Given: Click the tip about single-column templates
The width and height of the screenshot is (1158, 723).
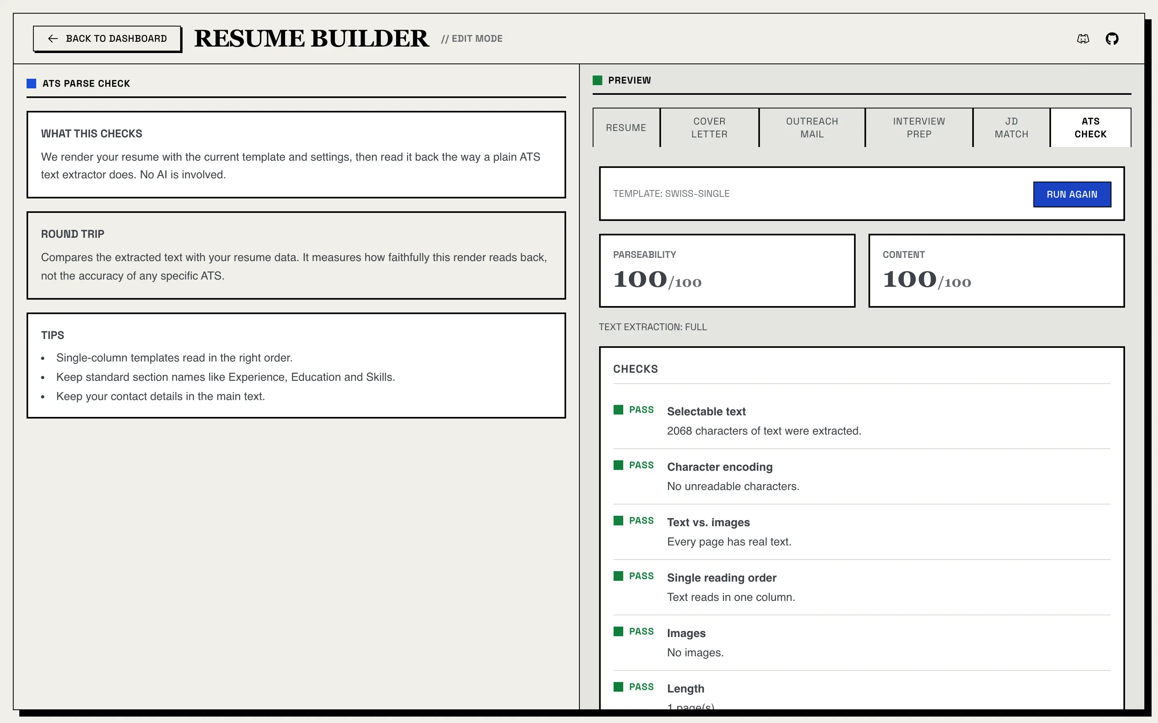Looking at the screenshot, I should click(174, 357).
